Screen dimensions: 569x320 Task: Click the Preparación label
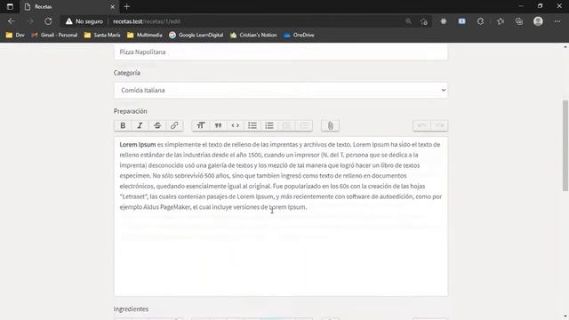pyautogui.click(x=131, y=111)
